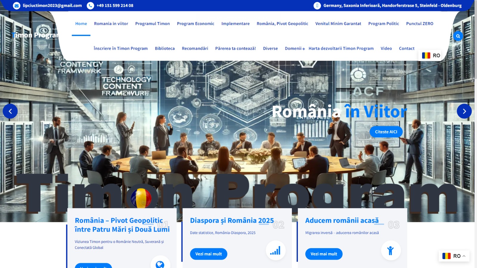Click the lipciuctimon2023@gmail.com email address
The height and width of the screenshot is (268, 477).
(52, 6)
